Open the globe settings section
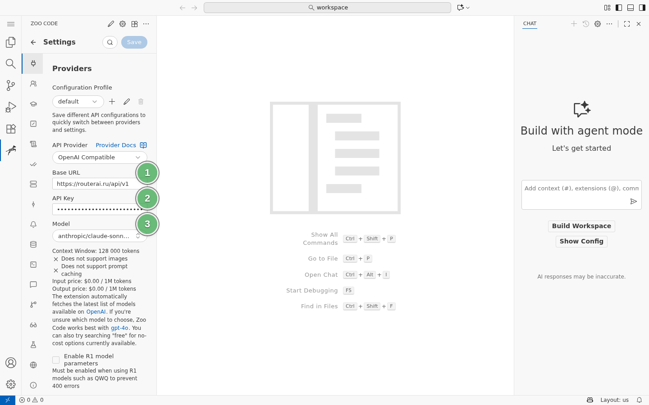This screenshot has width=649, height=405. (x=33, y=365)
